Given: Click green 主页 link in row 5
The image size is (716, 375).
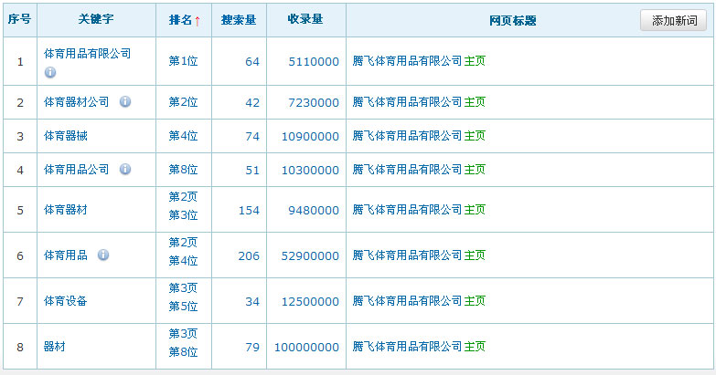Looking at the screenshot, I should (x=475, y=210).
